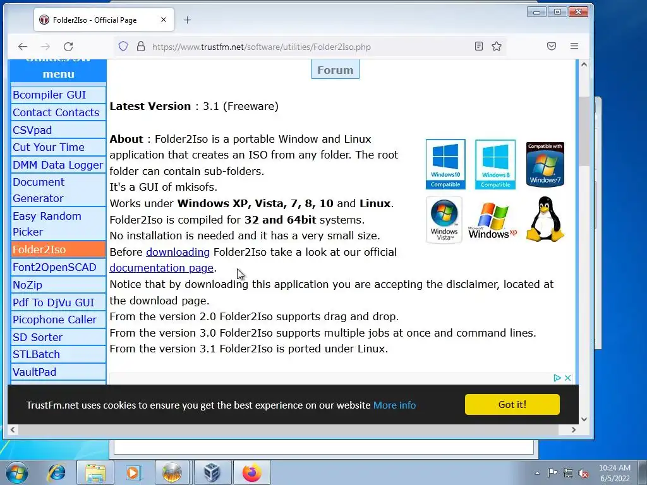Screen dimensions: 647x485
Task: Click More info in cookie banner
Action: (394, 405)
